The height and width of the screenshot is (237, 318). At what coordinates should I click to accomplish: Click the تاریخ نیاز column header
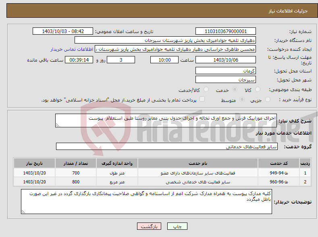point(34,163)
